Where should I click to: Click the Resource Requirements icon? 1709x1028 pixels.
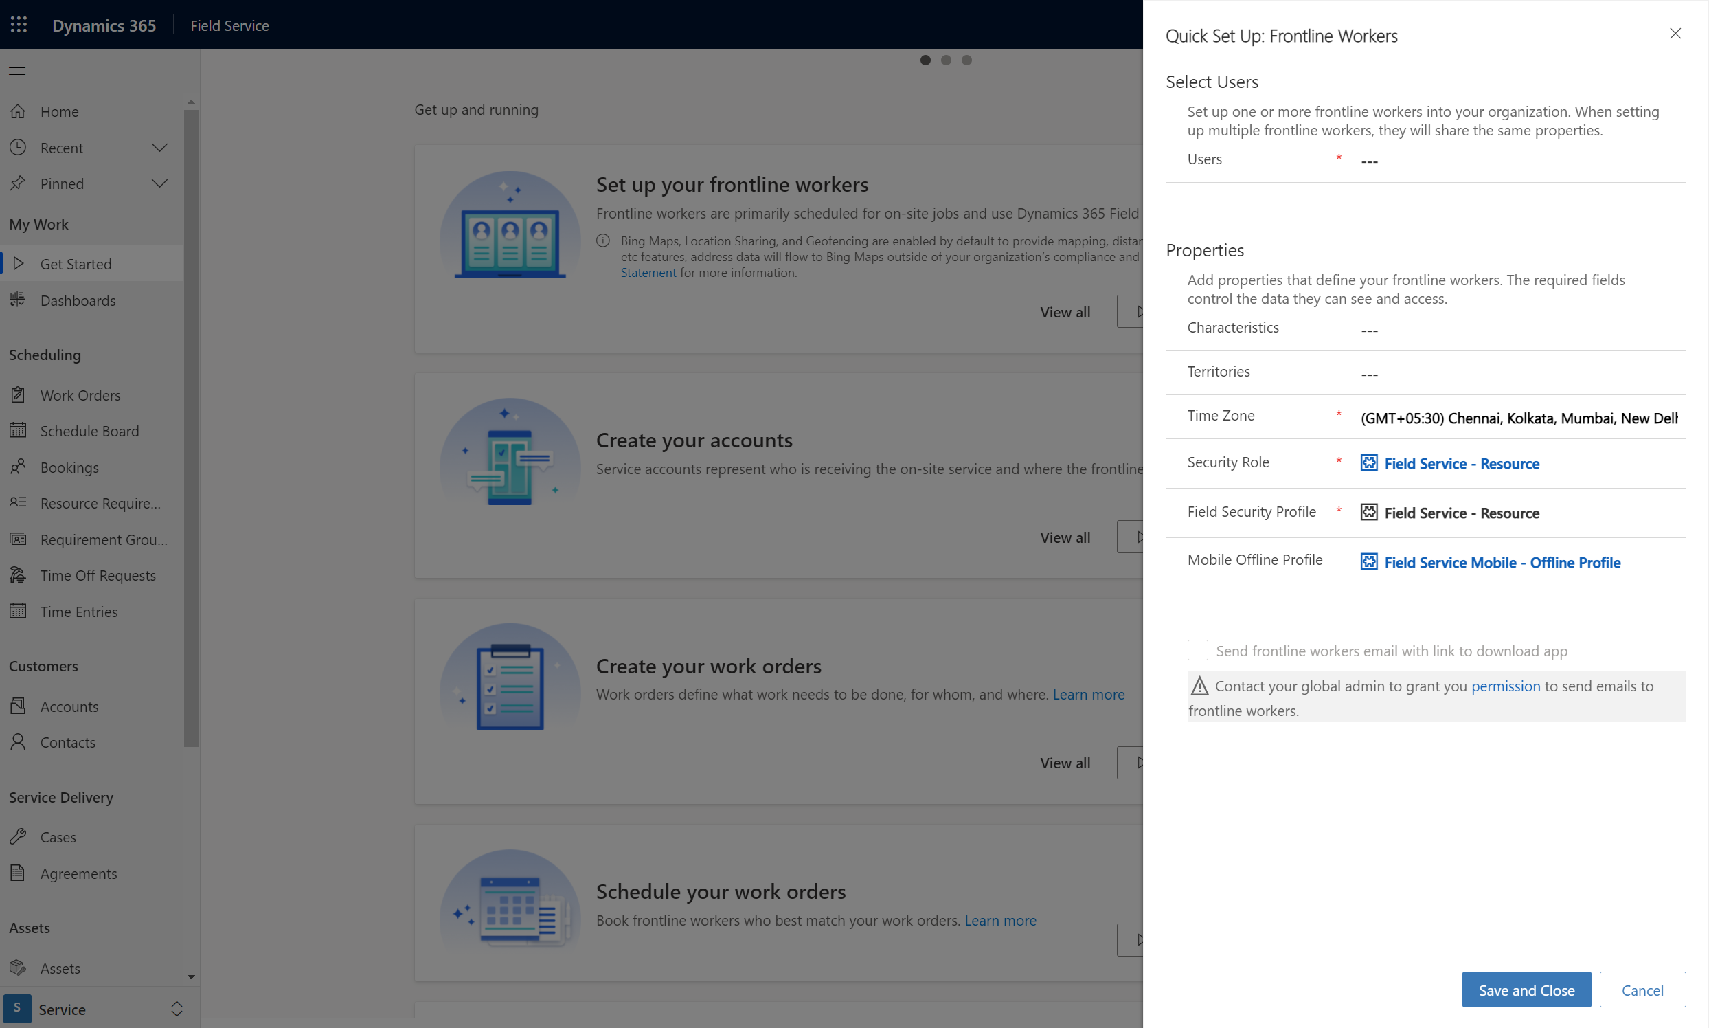coord(18,502)
